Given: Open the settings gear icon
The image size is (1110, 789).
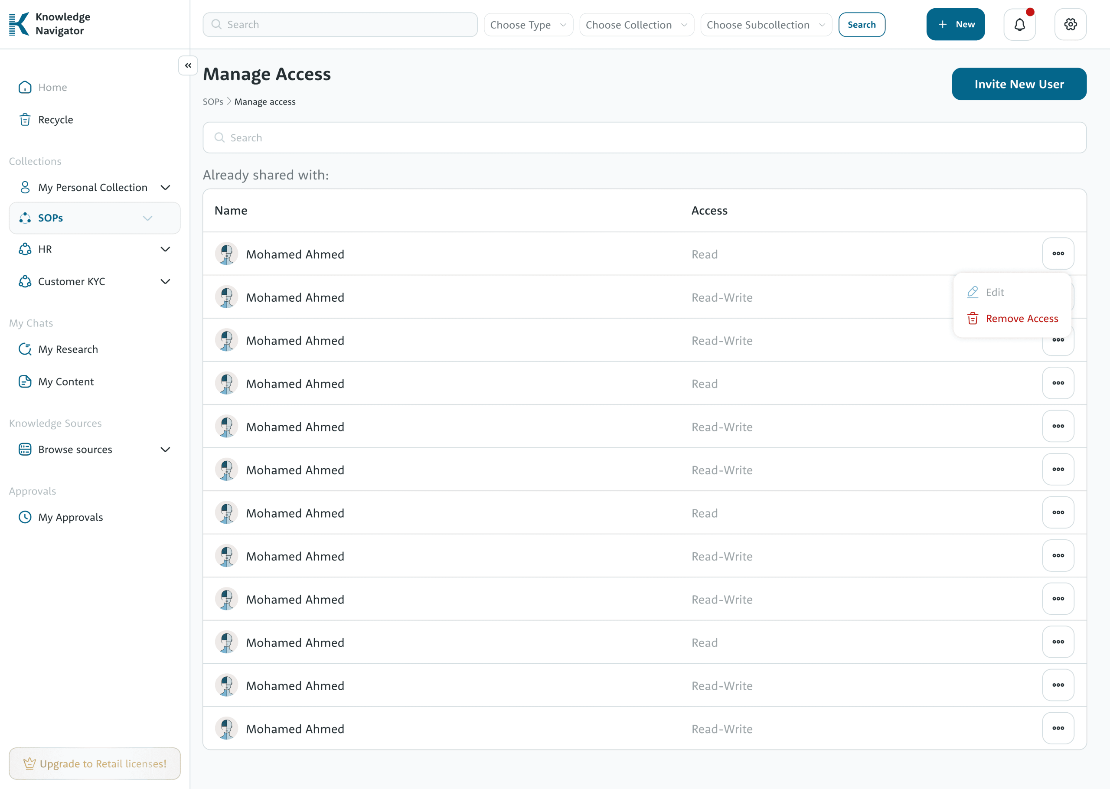Looking at the screenshot, I should [x=1070, y=24].
